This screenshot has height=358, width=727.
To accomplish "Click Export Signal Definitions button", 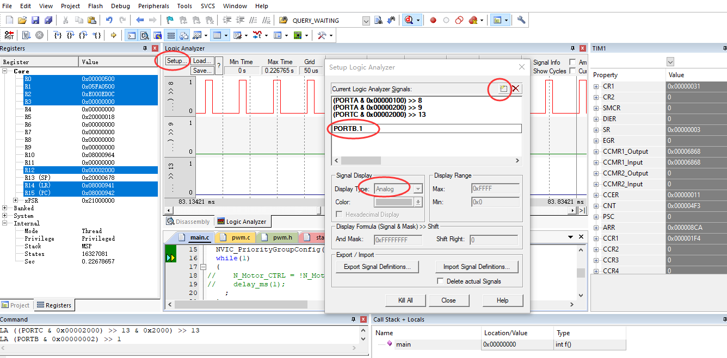I will 377,266.
